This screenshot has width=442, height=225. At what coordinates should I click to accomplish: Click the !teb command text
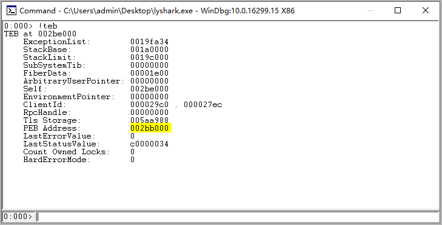[48, 26]
